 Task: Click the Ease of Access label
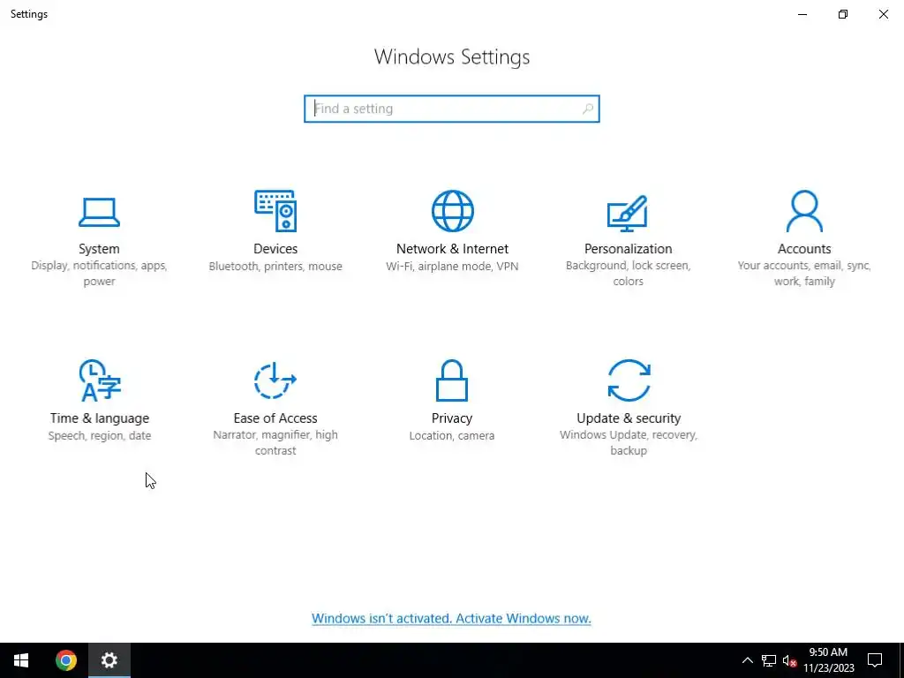pos(275,418)
